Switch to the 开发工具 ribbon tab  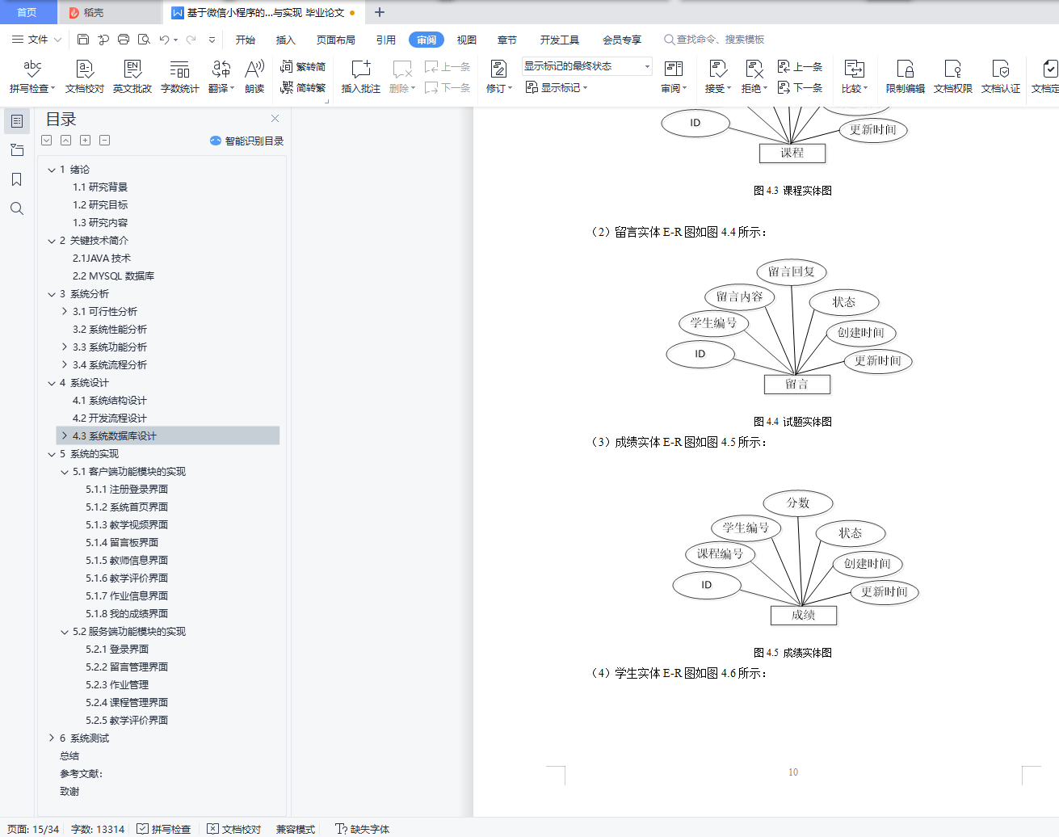click(560, 40)
